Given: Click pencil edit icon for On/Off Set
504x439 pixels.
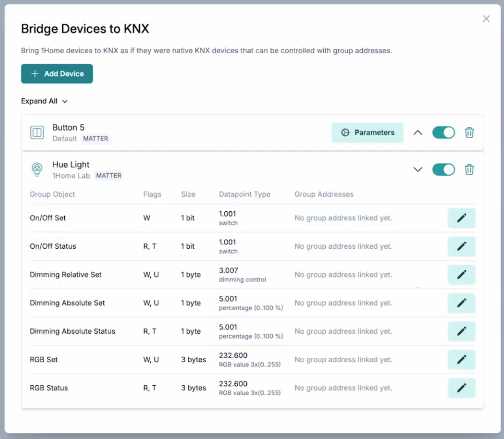Looking at the screenshot, I should tap(461, 218).
